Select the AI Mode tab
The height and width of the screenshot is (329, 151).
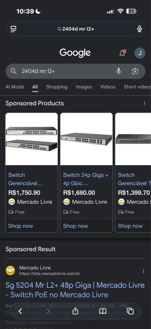click(15, 87)
